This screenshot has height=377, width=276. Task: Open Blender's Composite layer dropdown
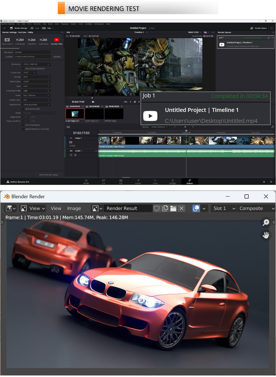pyautogui.click(x=256, y=209)
